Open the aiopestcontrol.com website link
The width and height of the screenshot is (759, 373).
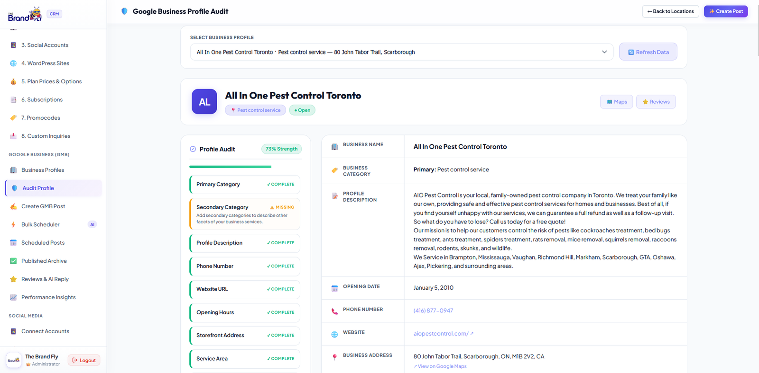443,334
